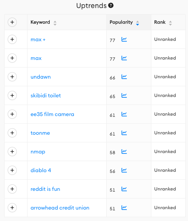Sort table by the Popularity column
Image resolution: width=188 pixels, height=221 pixels.
(138, 23)
